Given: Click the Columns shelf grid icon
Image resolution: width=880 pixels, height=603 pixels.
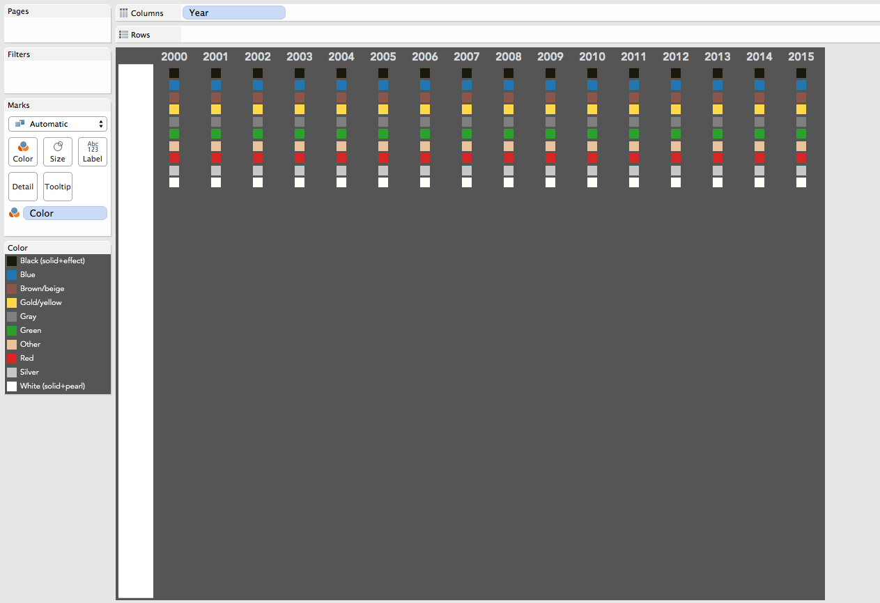Looking at the screenshot, I should 123,13.
